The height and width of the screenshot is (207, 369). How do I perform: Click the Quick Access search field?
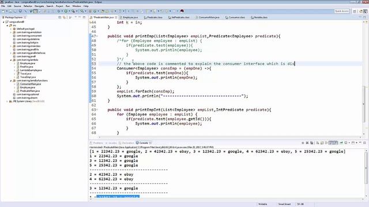pyautogui.click(x=342, y=11)
